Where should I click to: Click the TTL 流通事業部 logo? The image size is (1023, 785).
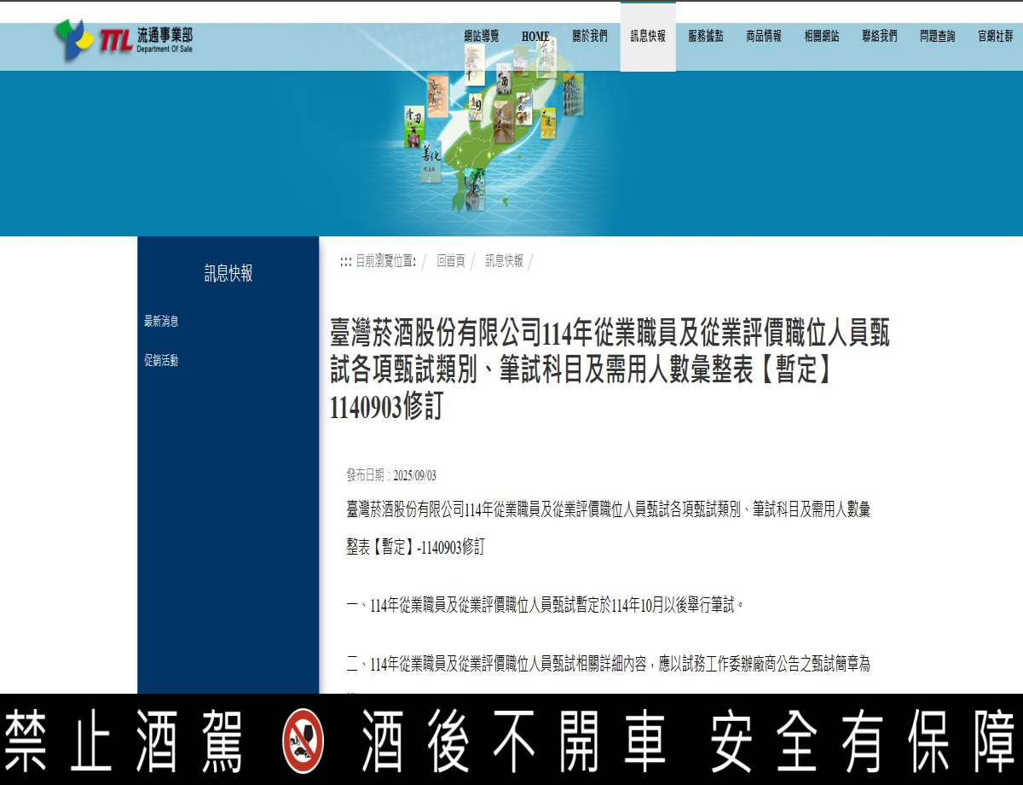(124, 39)
